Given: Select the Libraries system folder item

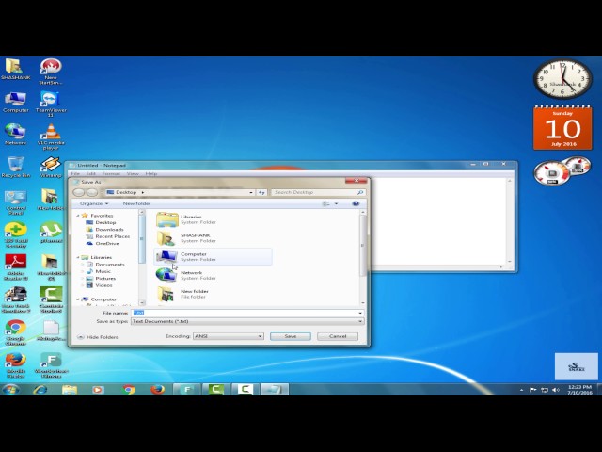Looking at the screenshot, I should [x=214, y=219].
